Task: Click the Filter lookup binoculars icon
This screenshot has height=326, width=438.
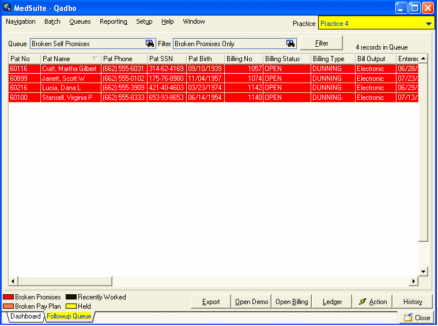Action: click(290, 43)
